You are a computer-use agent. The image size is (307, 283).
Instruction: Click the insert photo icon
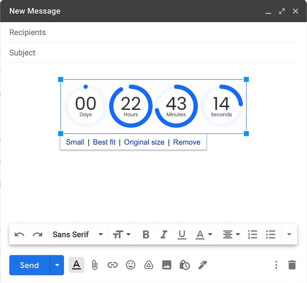(x=167, y=265)
